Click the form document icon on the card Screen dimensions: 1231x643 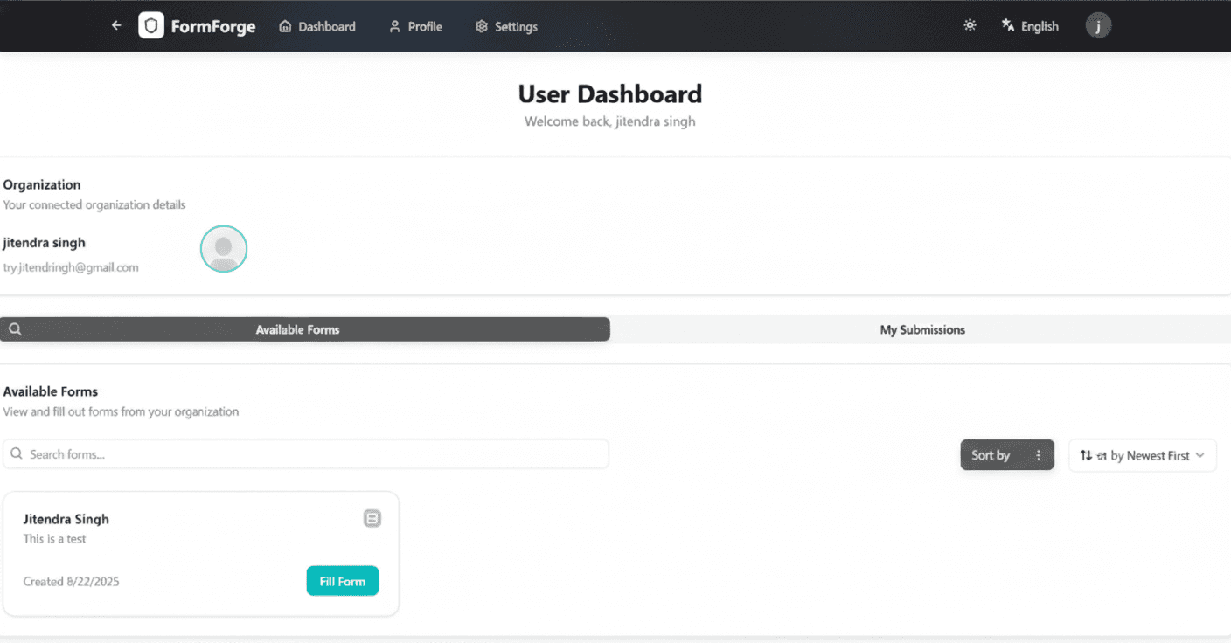click(x=372, y=519)
